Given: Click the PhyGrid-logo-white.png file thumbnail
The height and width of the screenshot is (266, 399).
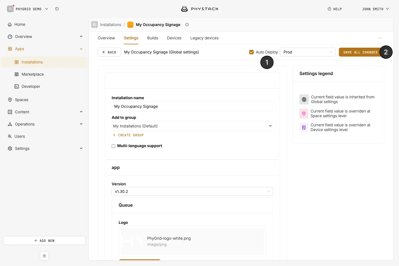Looking at the screenshot, I should (x=133, y=241).
